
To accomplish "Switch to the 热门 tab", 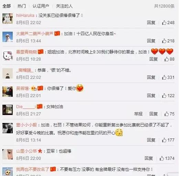I will (x=22, y=6).
